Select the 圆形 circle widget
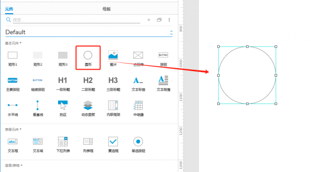The width and height of the screenshot is (311, 172). click(88, 58)
